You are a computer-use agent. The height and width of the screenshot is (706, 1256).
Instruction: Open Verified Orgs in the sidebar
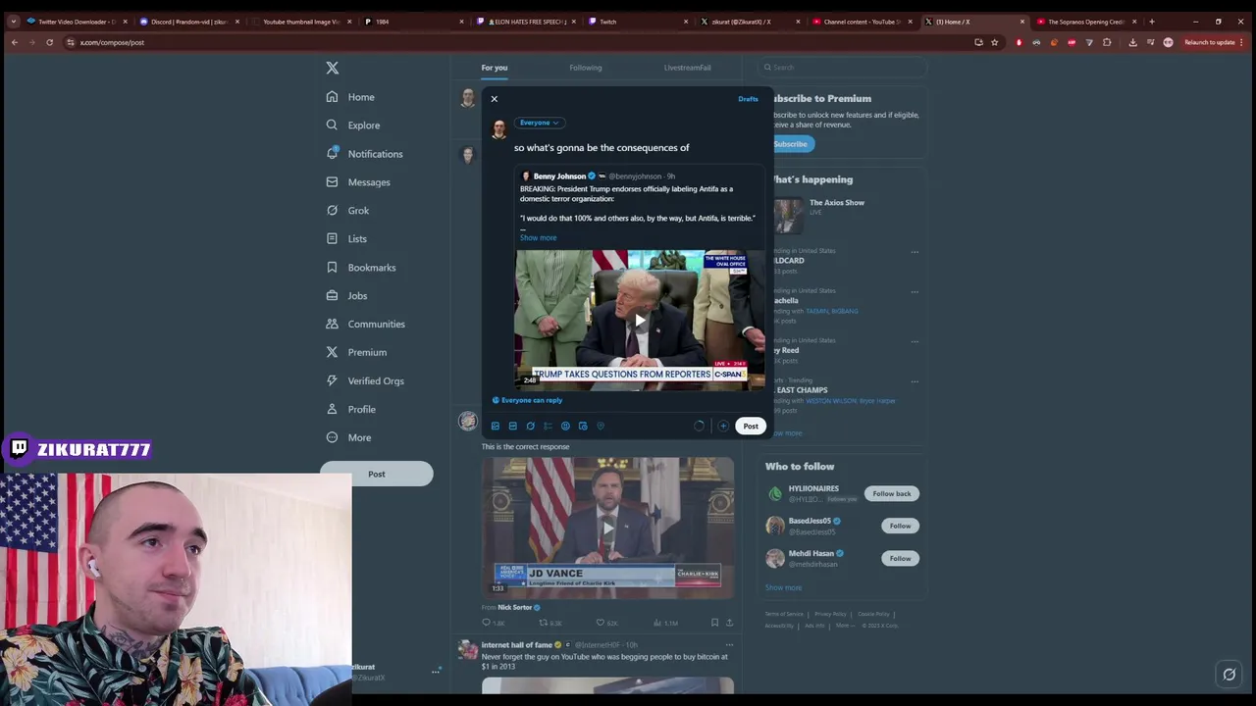(x=365, y=380)
